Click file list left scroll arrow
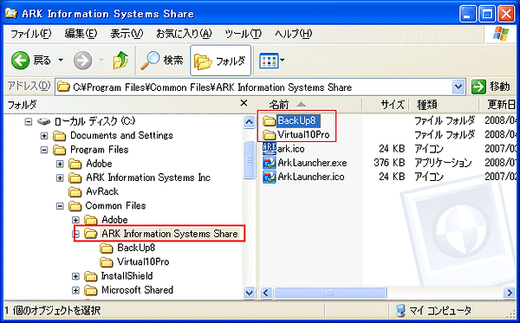This screenshot has height=323, width=520. click(266, 293)
